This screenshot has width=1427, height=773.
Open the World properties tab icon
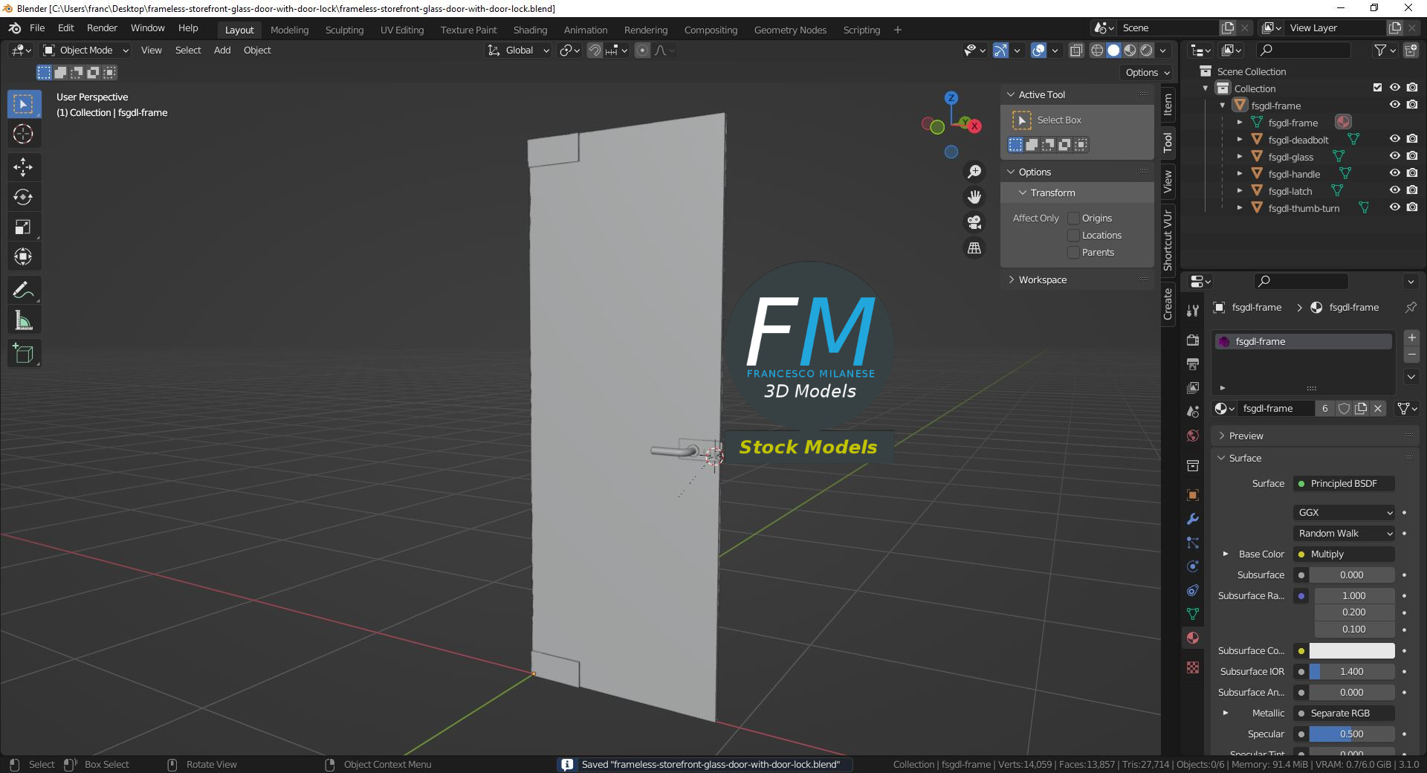point(1193,436)
